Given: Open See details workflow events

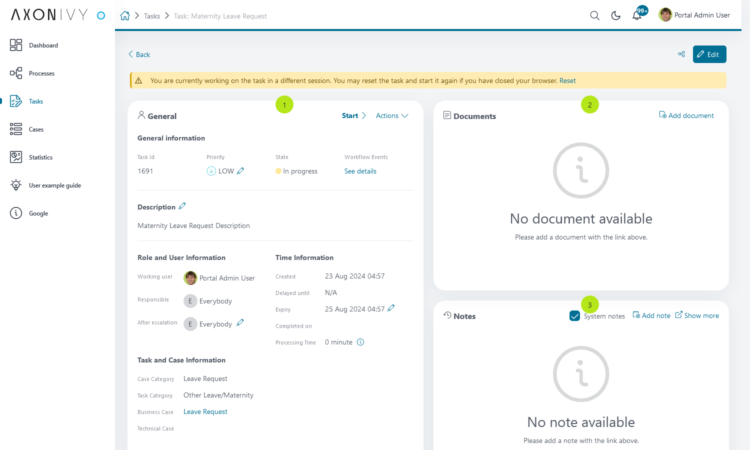Looking at the screenshot, I should click(360, 171).
